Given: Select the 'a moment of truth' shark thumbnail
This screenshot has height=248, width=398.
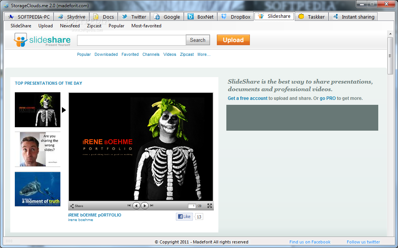Looking at the screenshot, I should 38,189.
